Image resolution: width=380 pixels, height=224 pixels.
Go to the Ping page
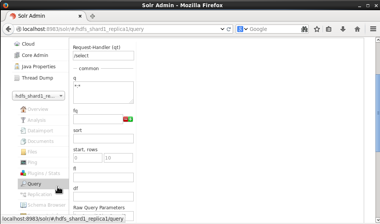[x=32, y=163]
